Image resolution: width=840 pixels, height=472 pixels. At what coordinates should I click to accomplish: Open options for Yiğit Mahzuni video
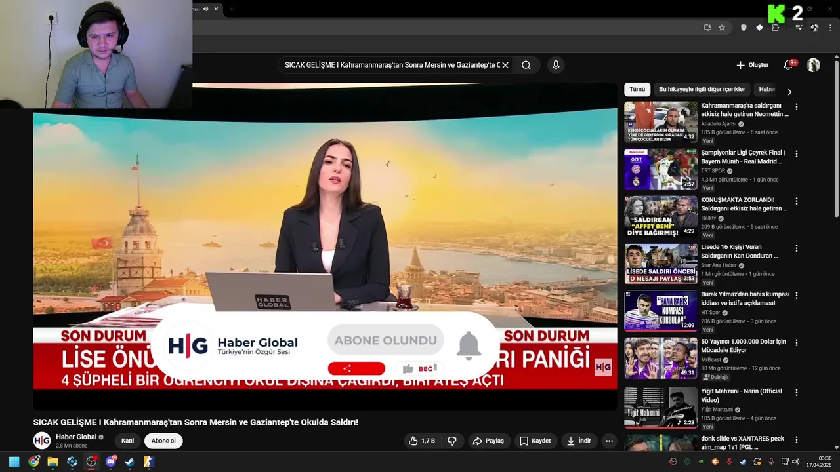(797, 392)
